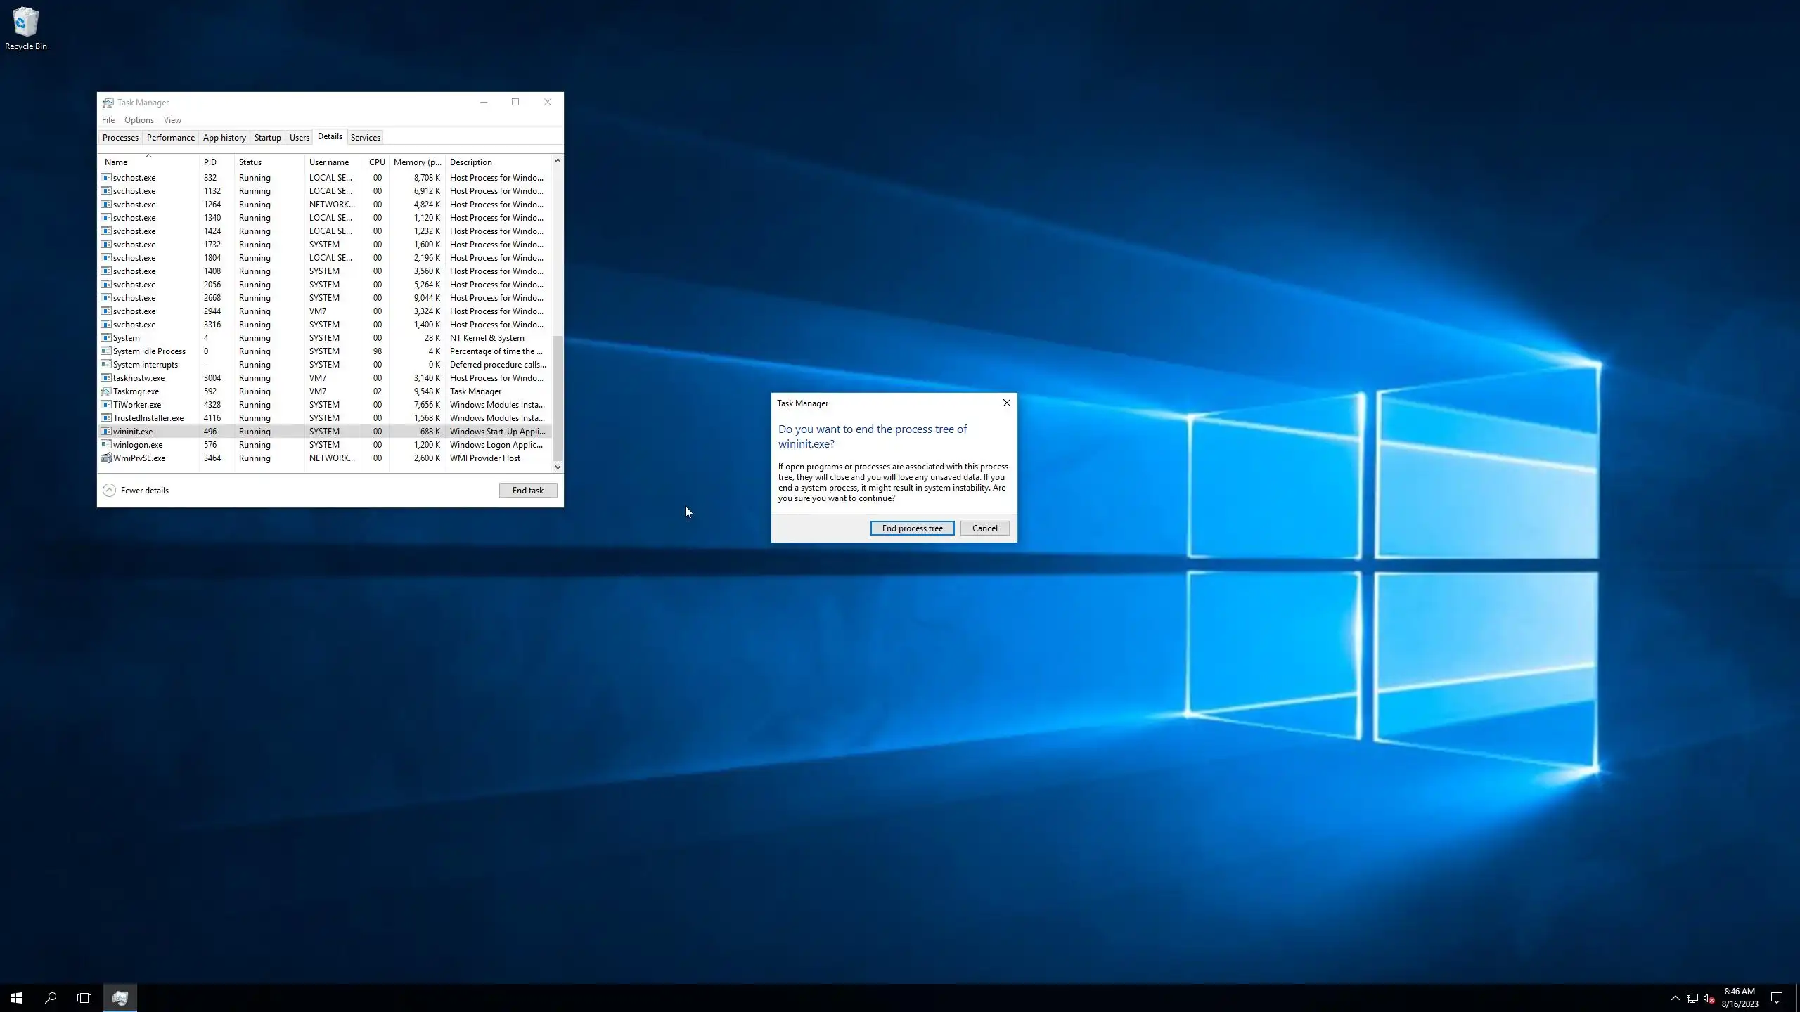Click the muted volume tray icon
Image resolution: width=1800 pixels, height=1012 pixels.
coord(1709,998)
